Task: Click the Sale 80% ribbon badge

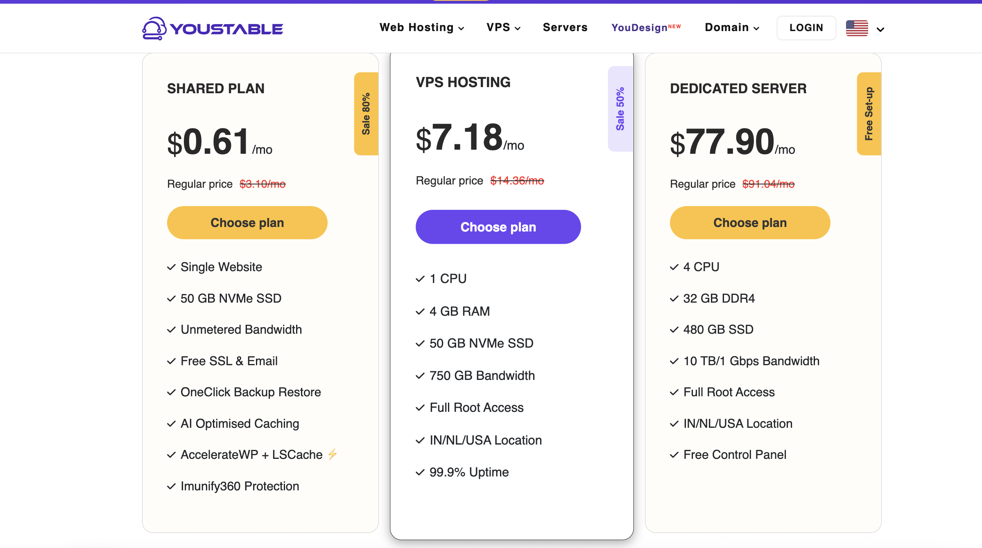Action: [366, 114]
